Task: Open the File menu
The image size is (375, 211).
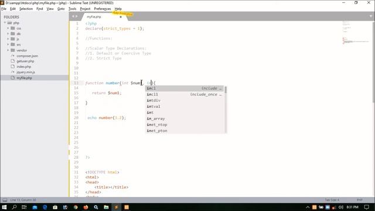Action: [4, 9]
